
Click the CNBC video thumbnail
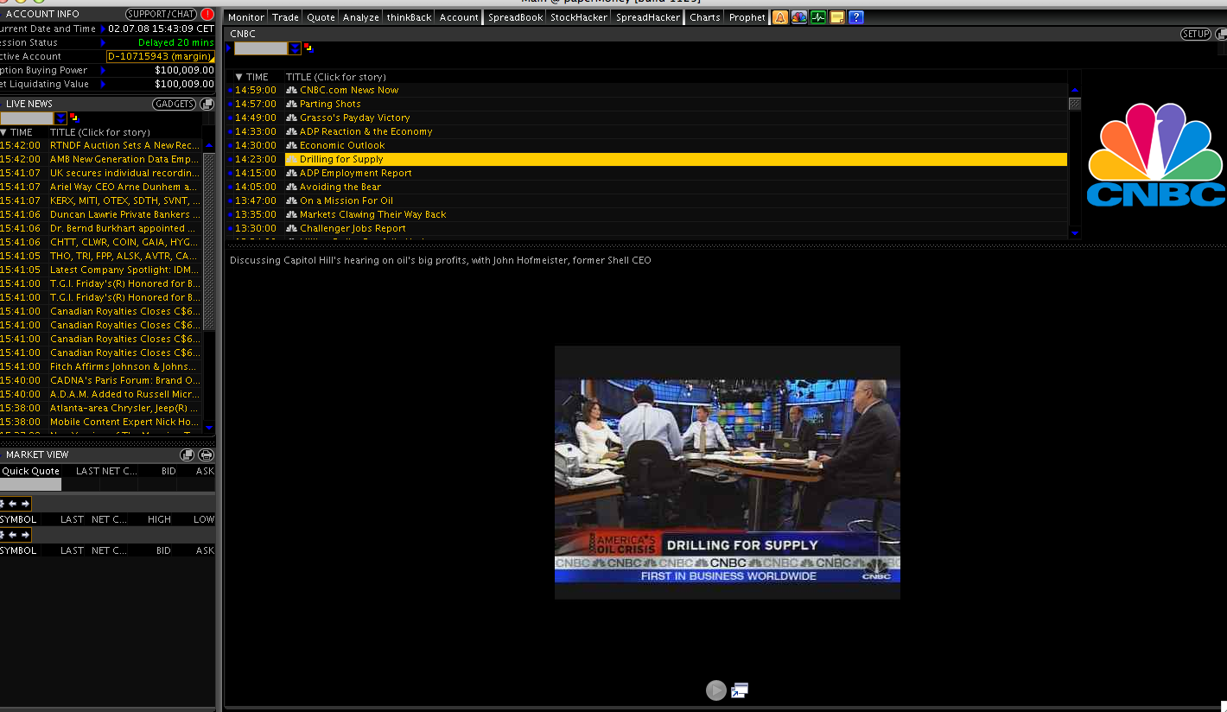pos(728,473)
